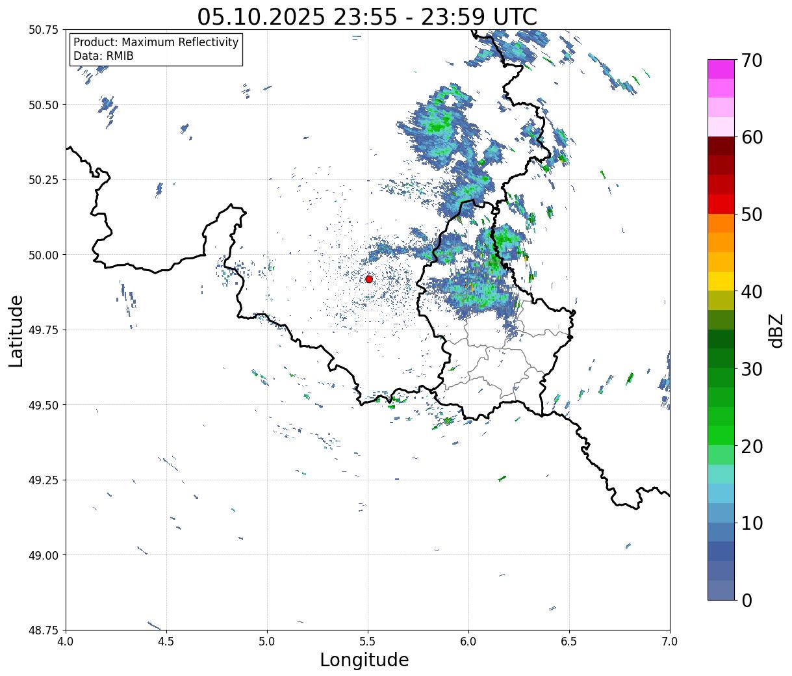Viewport: 792px width, 676px height.
Task: Click the latitude tick label 50.50
Action: 44,105
